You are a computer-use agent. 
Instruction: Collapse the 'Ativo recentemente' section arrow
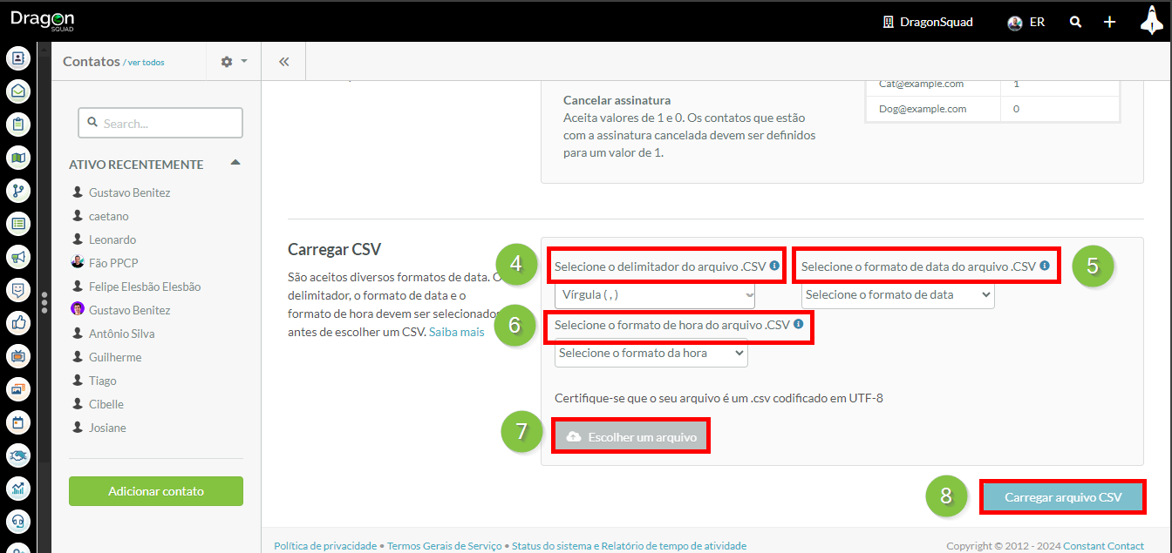[235, 164]
